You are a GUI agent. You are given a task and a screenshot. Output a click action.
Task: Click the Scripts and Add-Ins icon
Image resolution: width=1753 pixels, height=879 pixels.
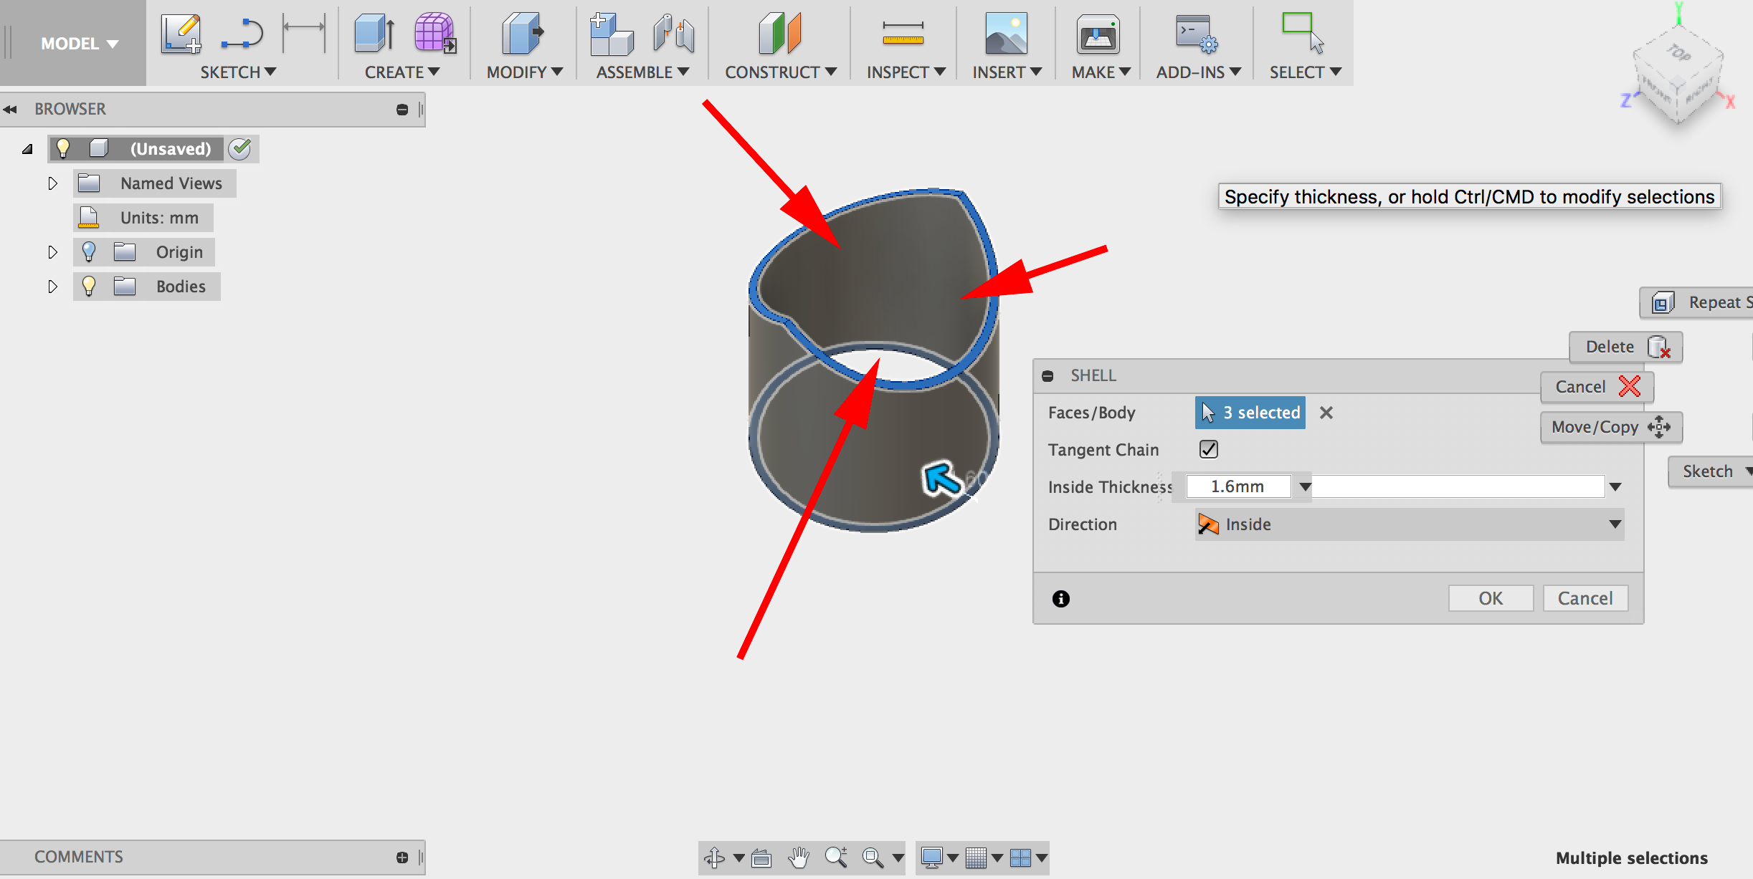(x=1197, y=34)
